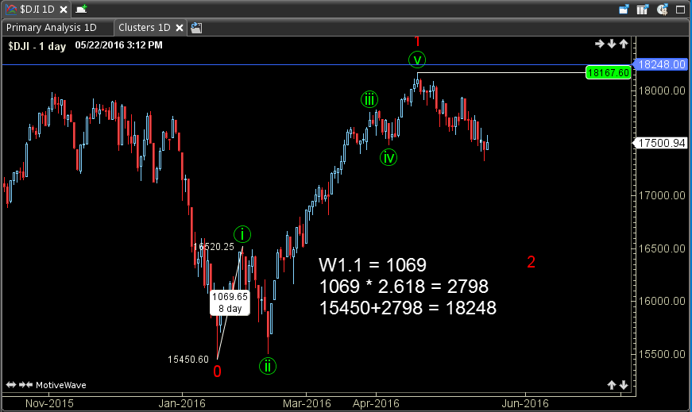Select the '15450+2798 = 18248' text line

pyautogui.click(x=408, y=308)
